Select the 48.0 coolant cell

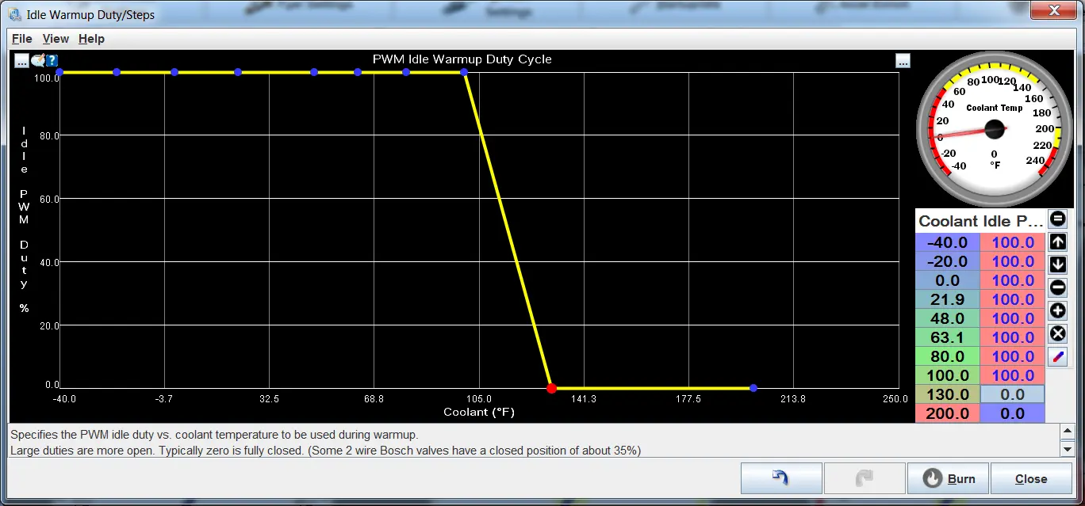point(948,318)
